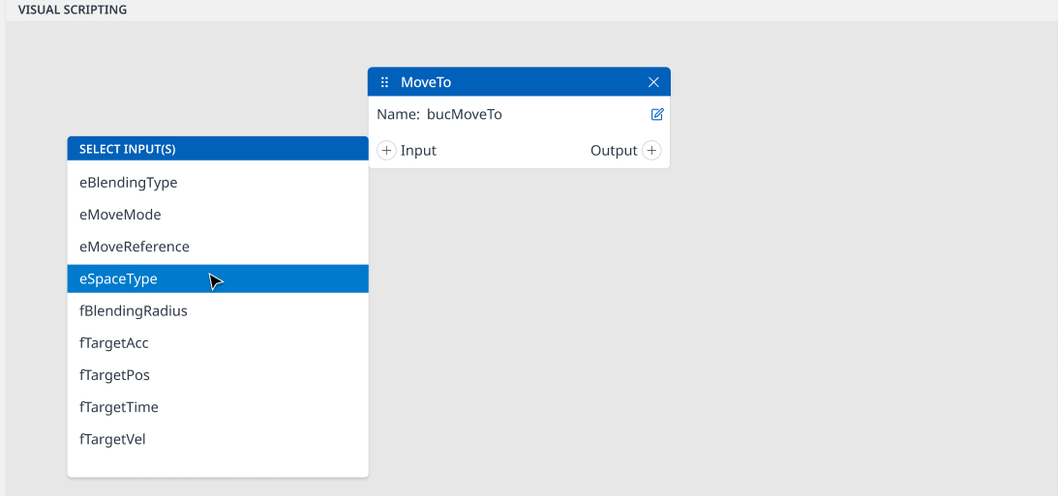
Task: Pick eMoveReference in the input list
Action: (218, 247)
